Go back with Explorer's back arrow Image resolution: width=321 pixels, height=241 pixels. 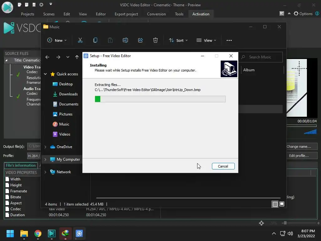(x=47, y=57)
